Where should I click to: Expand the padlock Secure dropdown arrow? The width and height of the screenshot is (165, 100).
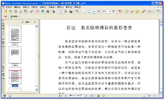[140, 12]
